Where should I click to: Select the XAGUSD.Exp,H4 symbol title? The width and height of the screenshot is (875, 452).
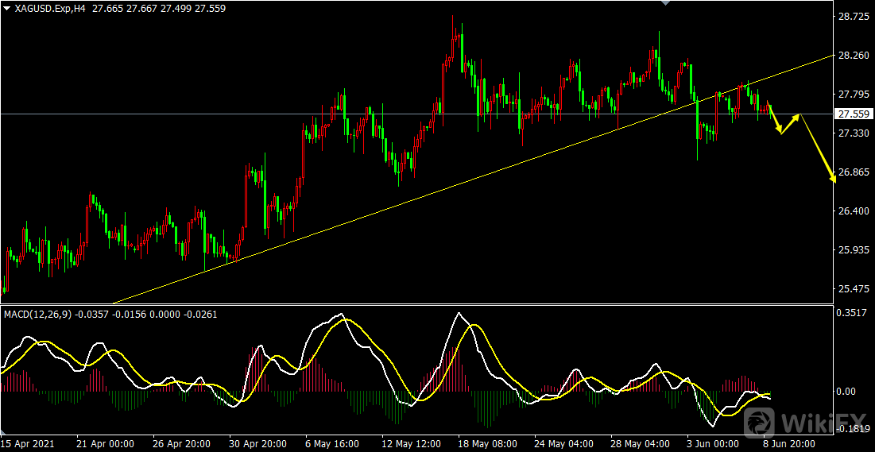[50, 7]
